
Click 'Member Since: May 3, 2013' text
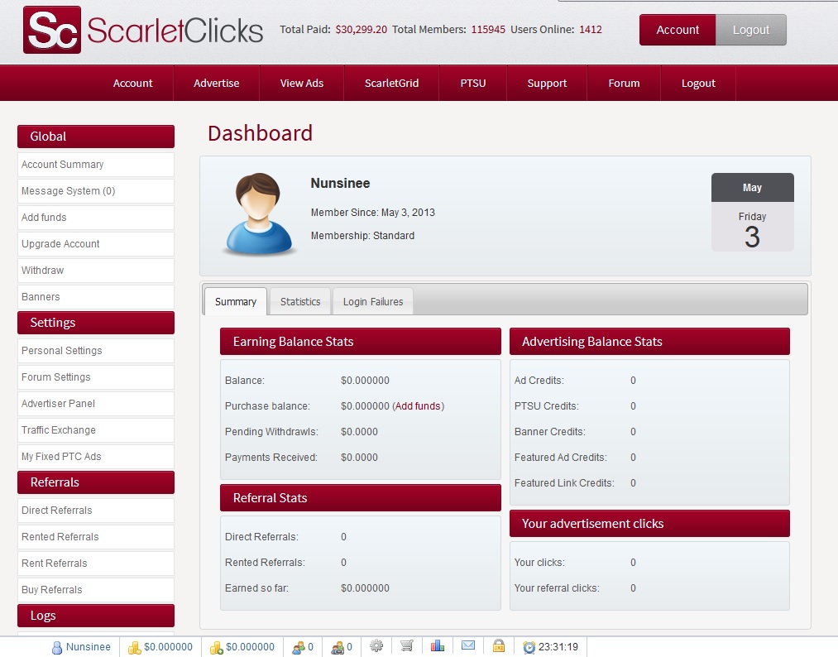click(372, 212)
